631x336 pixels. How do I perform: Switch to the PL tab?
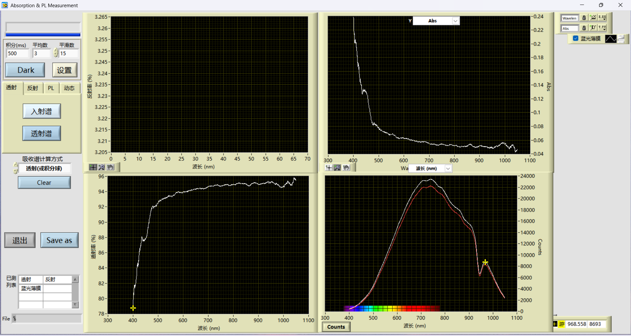[51, 88]
